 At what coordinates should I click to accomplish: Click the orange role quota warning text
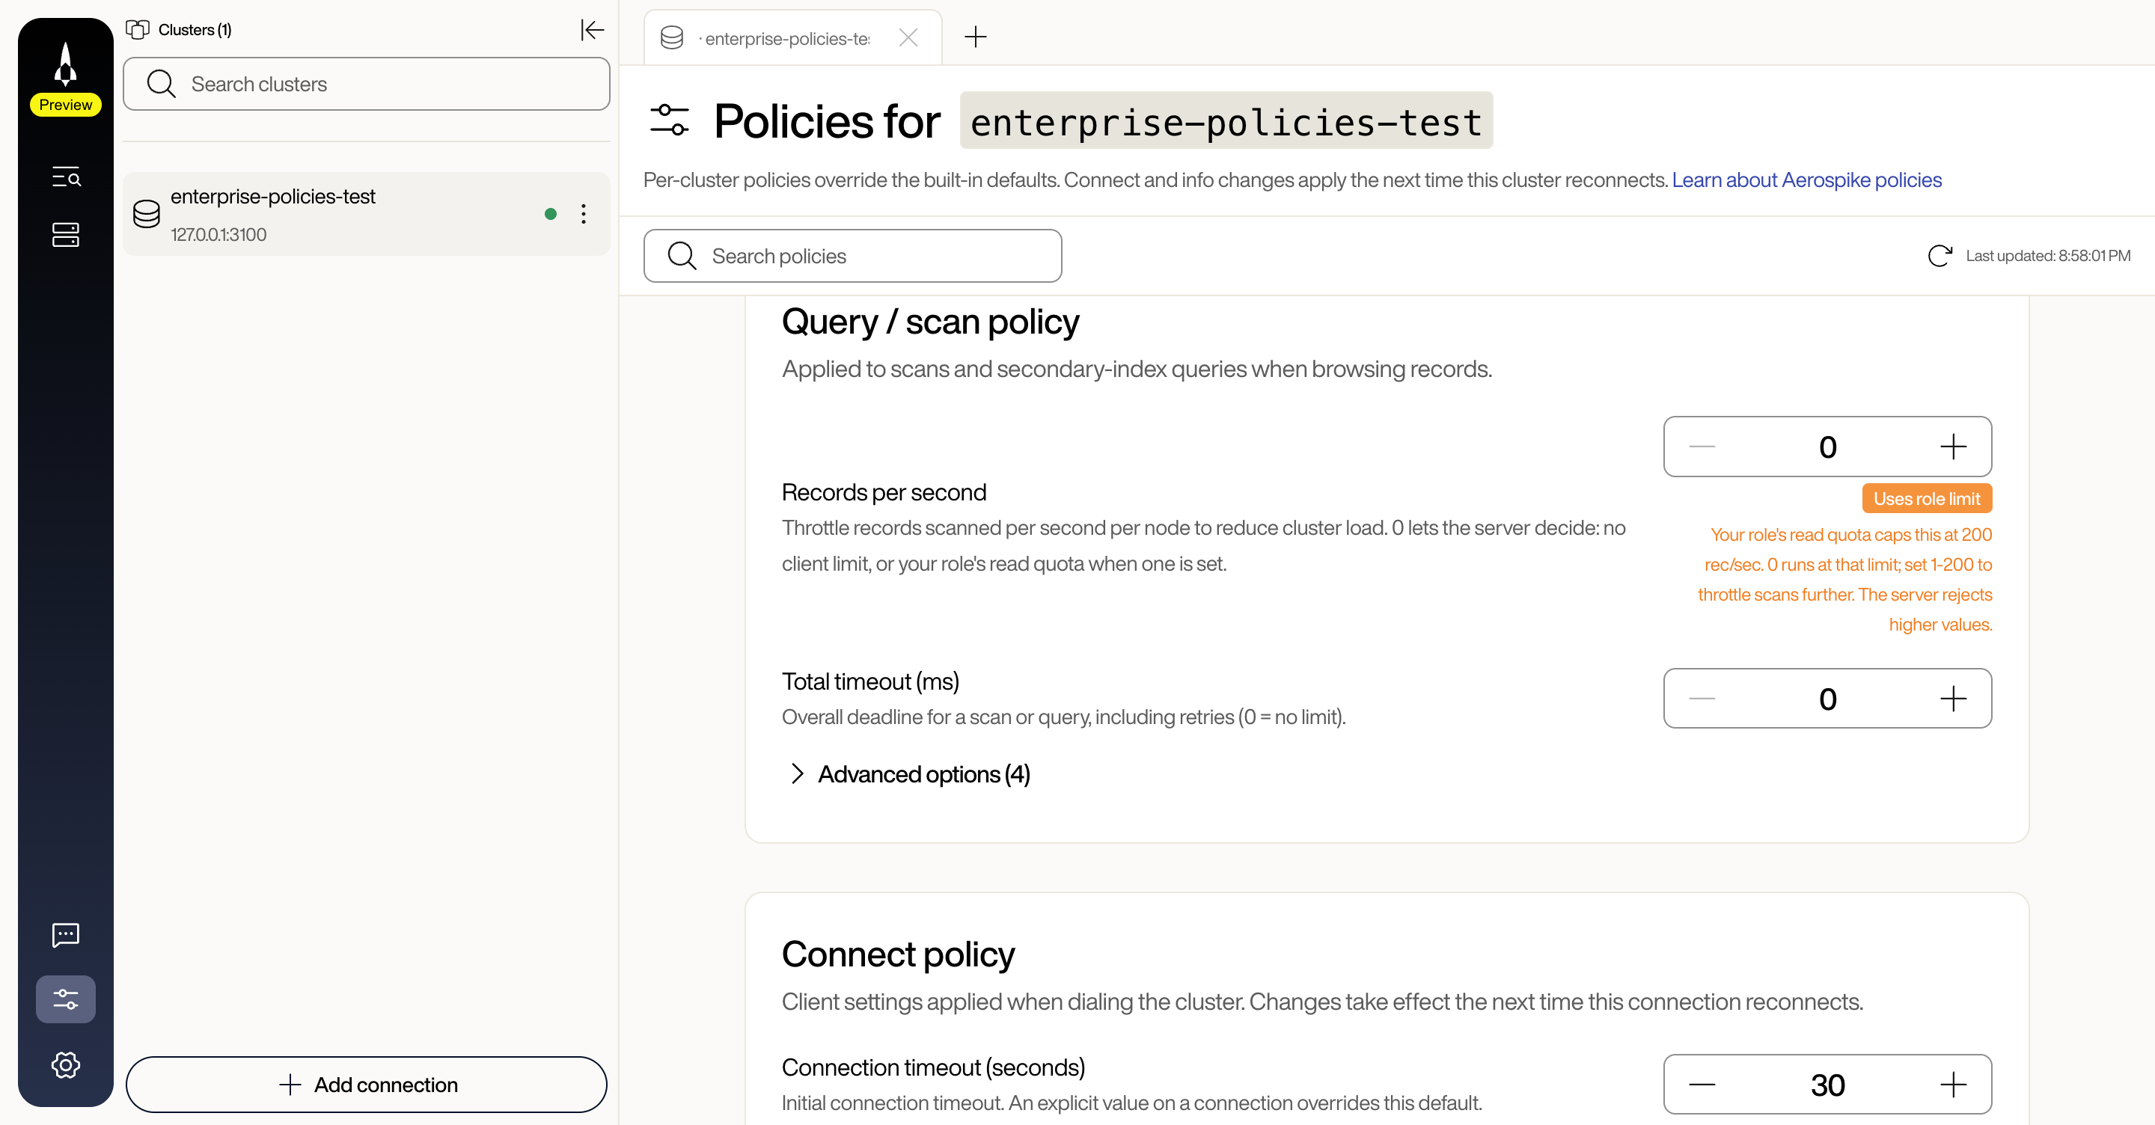tap(1844, 580)
